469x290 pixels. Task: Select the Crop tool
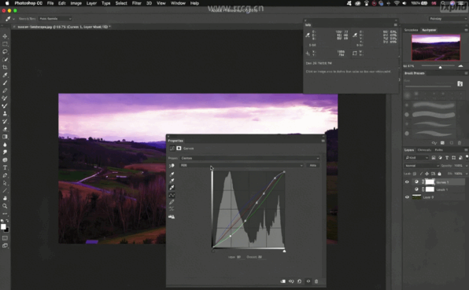[x=5, y=68]
